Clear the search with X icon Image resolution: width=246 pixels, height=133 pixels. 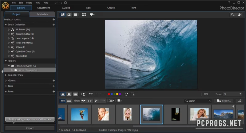point(210,101)
